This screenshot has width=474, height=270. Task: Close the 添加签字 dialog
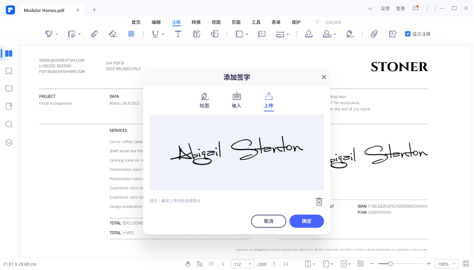[x=324, y=77]
